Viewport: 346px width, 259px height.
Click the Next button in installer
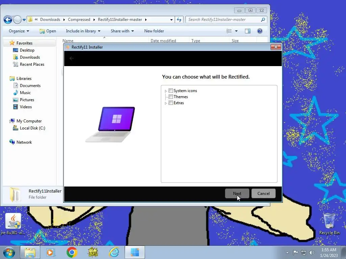click(x=237, y=193)
